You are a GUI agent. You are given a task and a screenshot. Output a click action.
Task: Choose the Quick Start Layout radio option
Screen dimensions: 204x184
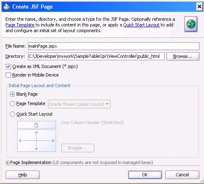click(12, 114)
